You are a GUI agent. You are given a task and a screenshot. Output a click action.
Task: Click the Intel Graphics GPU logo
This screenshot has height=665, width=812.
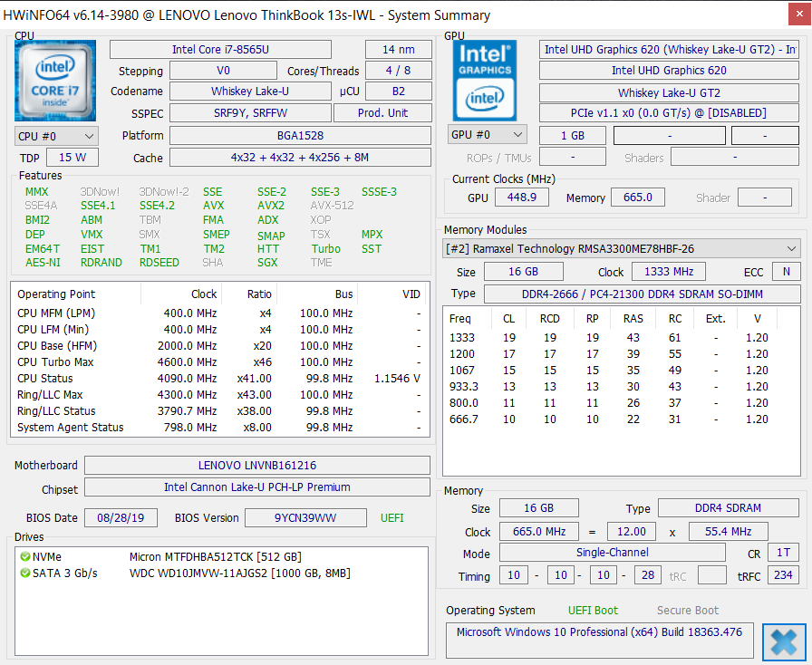pyautogui.click(x=485, y=81)
